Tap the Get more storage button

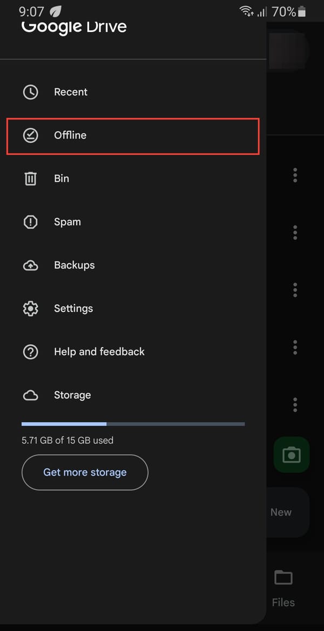(x=84, y=472)
